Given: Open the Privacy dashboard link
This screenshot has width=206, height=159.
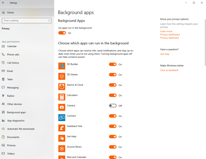Looking at the screenshot, I should pos(170,34).
